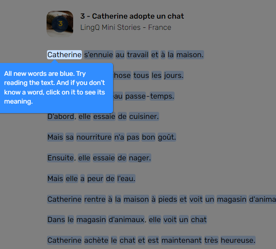Select the word cuisiner
Image resolution: width=276 pixels, height=249 pixels.
144,116
